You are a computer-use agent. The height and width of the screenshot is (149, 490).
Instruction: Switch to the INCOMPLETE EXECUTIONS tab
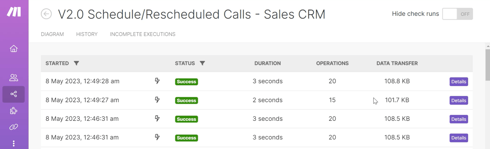tap(143, 34)
